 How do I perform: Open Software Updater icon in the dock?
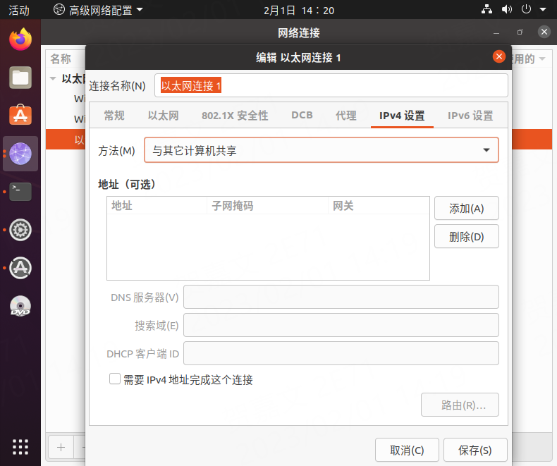pyautogui.click(x=20, y=268)
